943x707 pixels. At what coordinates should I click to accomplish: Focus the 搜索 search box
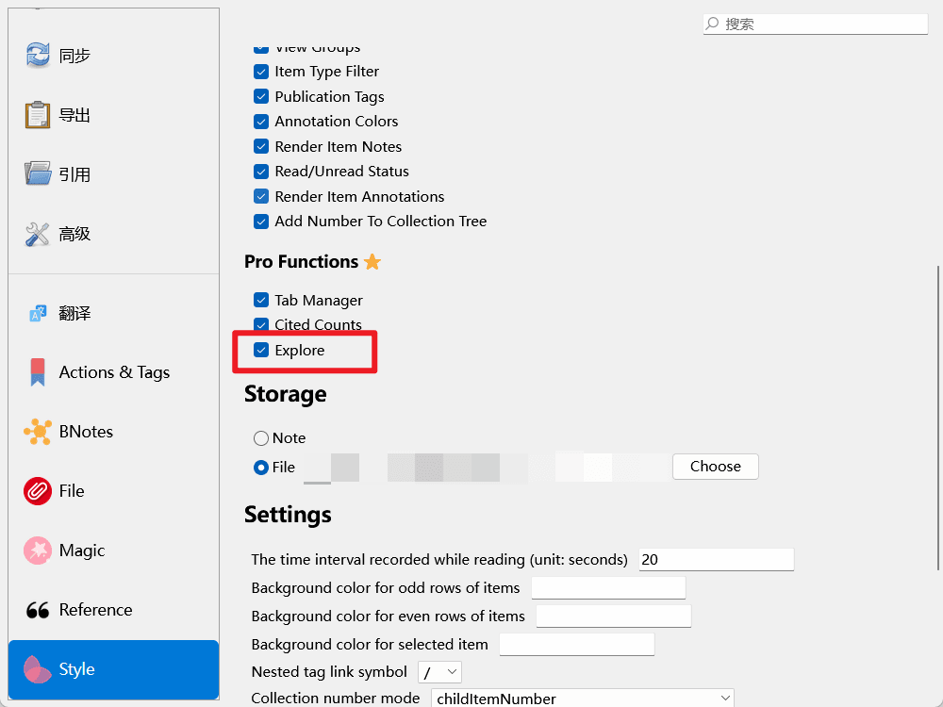(816, 25)
